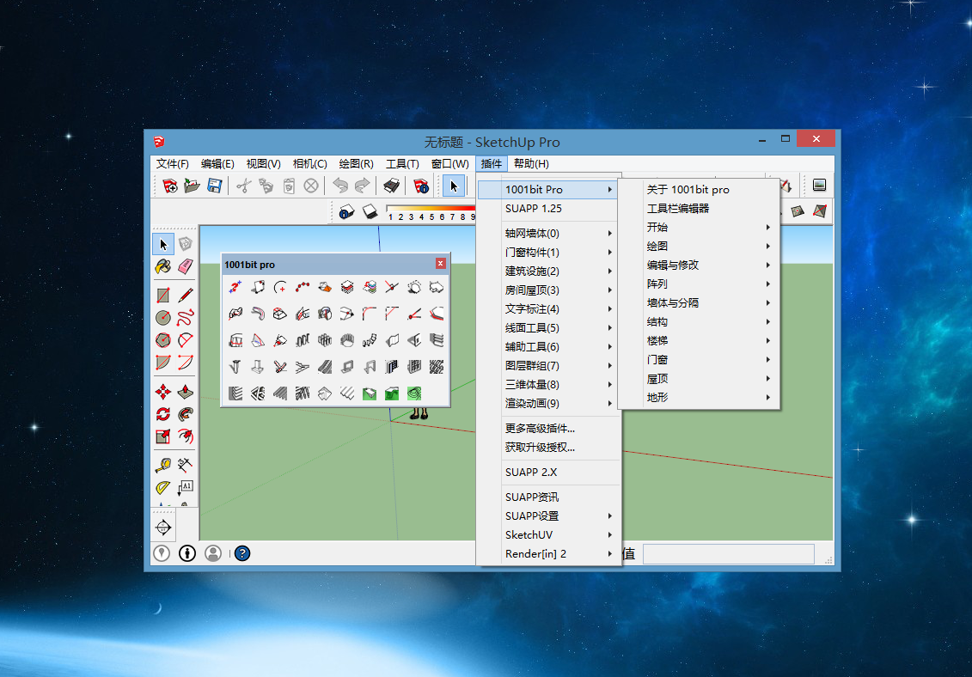
Task: Click the Print icon in toolbar
Action: [x=391, y=186]
